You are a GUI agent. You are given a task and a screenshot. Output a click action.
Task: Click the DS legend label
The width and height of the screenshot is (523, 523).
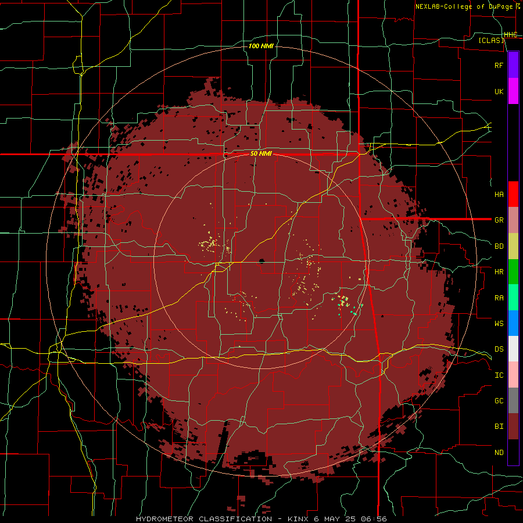click(x=499, y=349)
